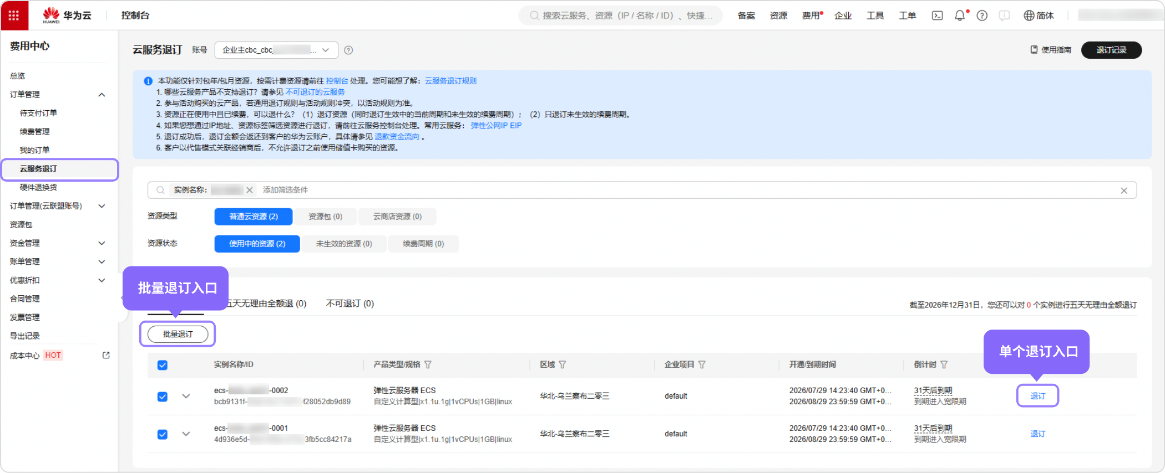Select the 续费周期 (0) status
This screenshot has width=1165, height=473.
423,244
